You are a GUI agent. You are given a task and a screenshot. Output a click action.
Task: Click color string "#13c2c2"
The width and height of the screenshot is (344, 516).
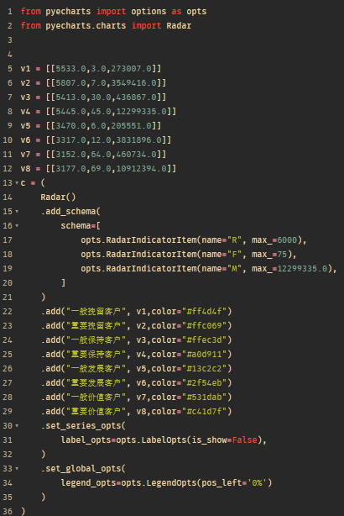(x=204, y=369)
